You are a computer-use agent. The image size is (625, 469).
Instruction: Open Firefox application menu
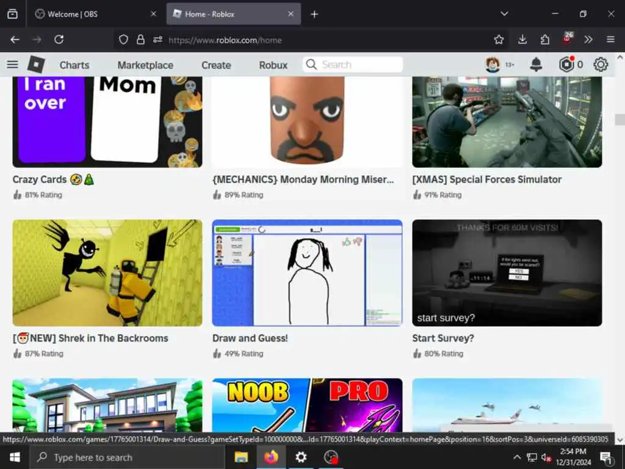[610, 40]
